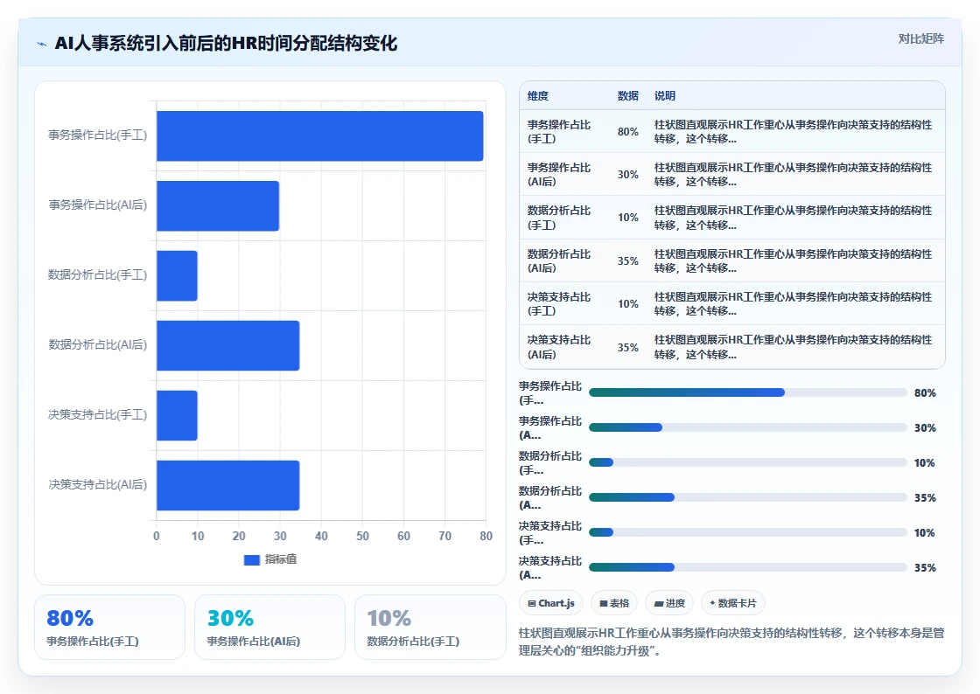Click the 80% value next to the first progress bar
Screen dimensions: 980x694
925,393
